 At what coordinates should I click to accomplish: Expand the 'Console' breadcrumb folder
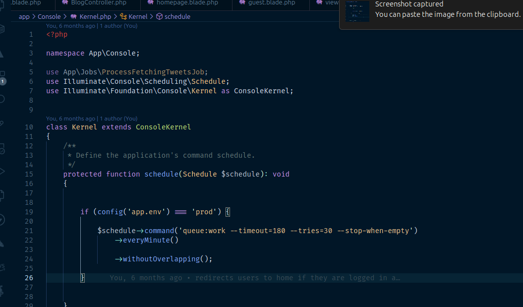tap(49, 16)
